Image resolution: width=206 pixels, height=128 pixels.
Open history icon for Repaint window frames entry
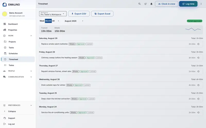(198, 71)
